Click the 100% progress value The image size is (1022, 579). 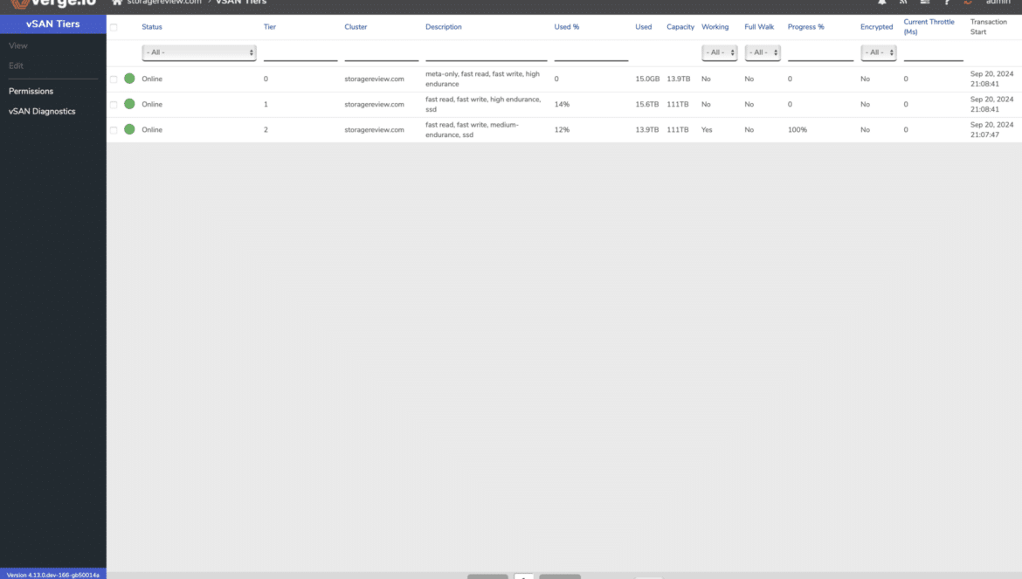click(x=798, y=129)
